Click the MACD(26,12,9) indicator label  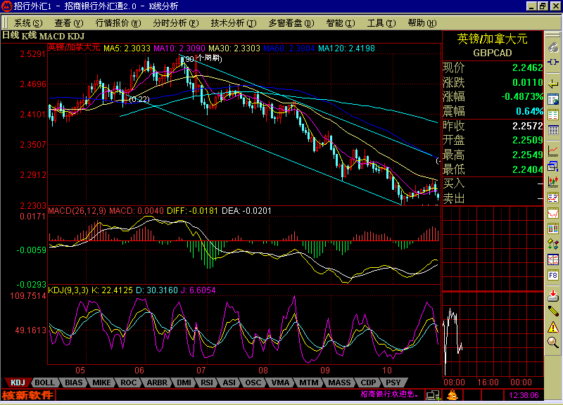[77, 211]
